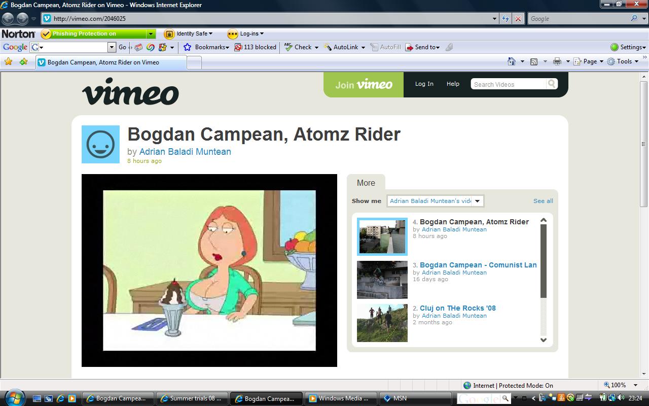Screen dimensions: 649x406
Task: Click the video list scrollbar thumb
Action: tap(544, 261)
